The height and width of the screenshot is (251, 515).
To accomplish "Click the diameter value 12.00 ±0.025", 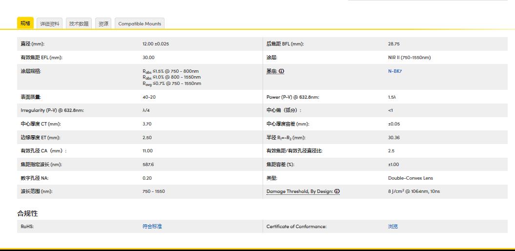I will click(x=156, y=44).
